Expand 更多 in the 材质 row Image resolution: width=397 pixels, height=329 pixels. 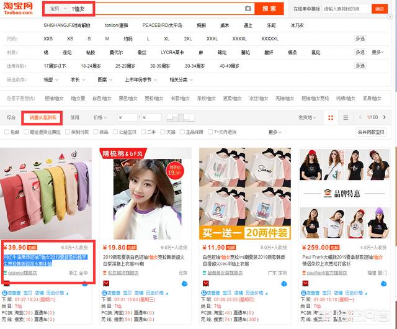378,52
